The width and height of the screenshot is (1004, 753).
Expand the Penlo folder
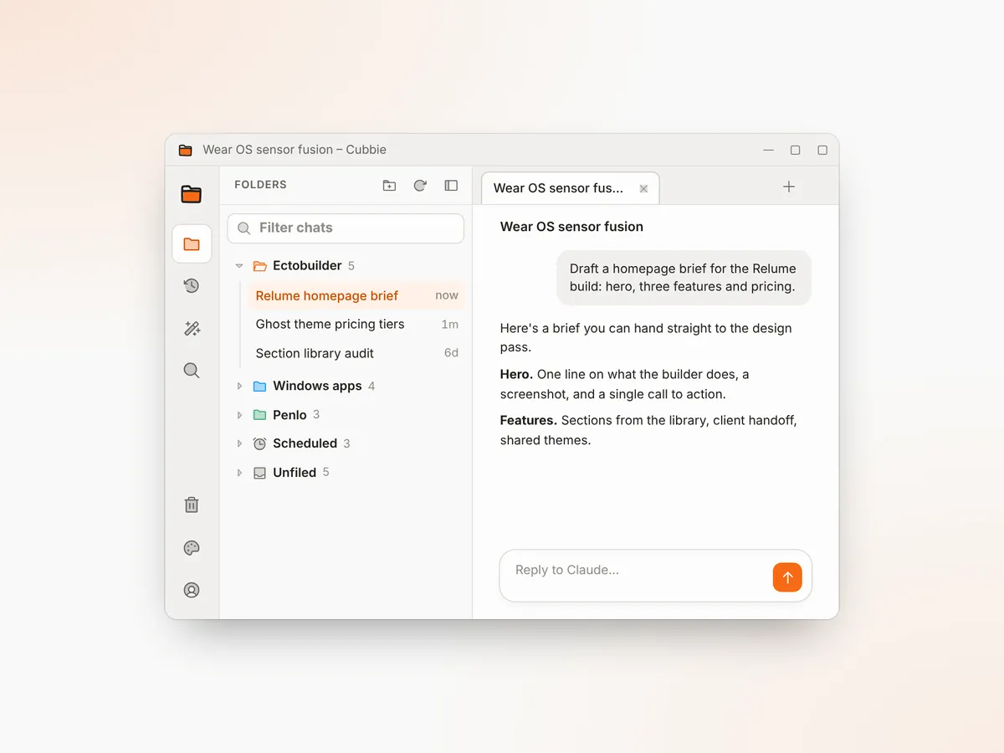pyautogui.click(x=239, y=415)
